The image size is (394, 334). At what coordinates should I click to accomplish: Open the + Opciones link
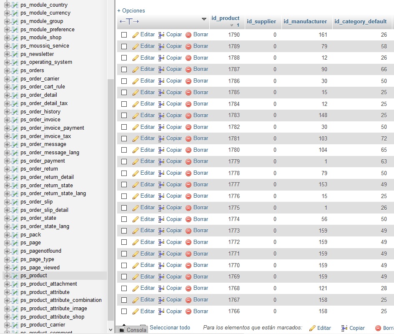click(x=131, y=10)
